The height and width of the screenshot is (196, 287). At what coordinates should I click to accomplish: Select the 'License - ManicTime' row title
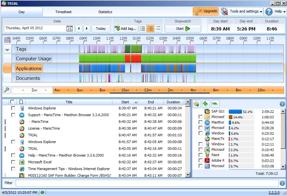(x=44, y=128)
